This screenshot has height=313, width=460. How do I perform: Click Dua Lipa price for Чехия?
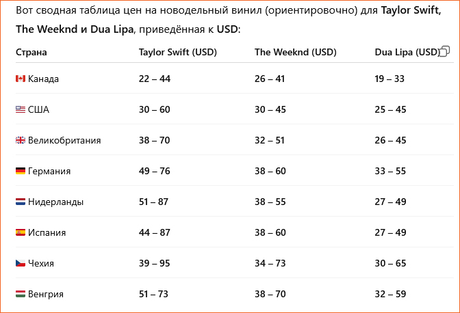pyautogui.click(x=390, y=263)
